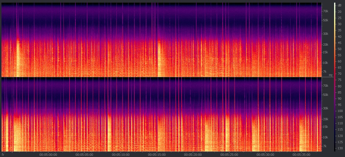Select the 35 dB mark on scale

pos(339,31)
